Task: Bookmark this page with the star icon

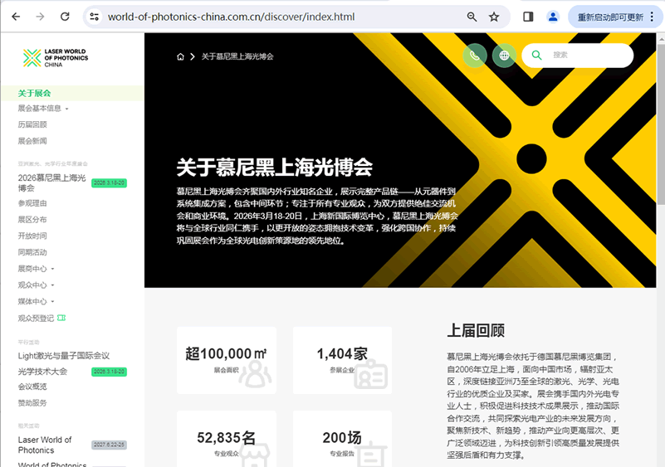Action: tap(494, 17)
